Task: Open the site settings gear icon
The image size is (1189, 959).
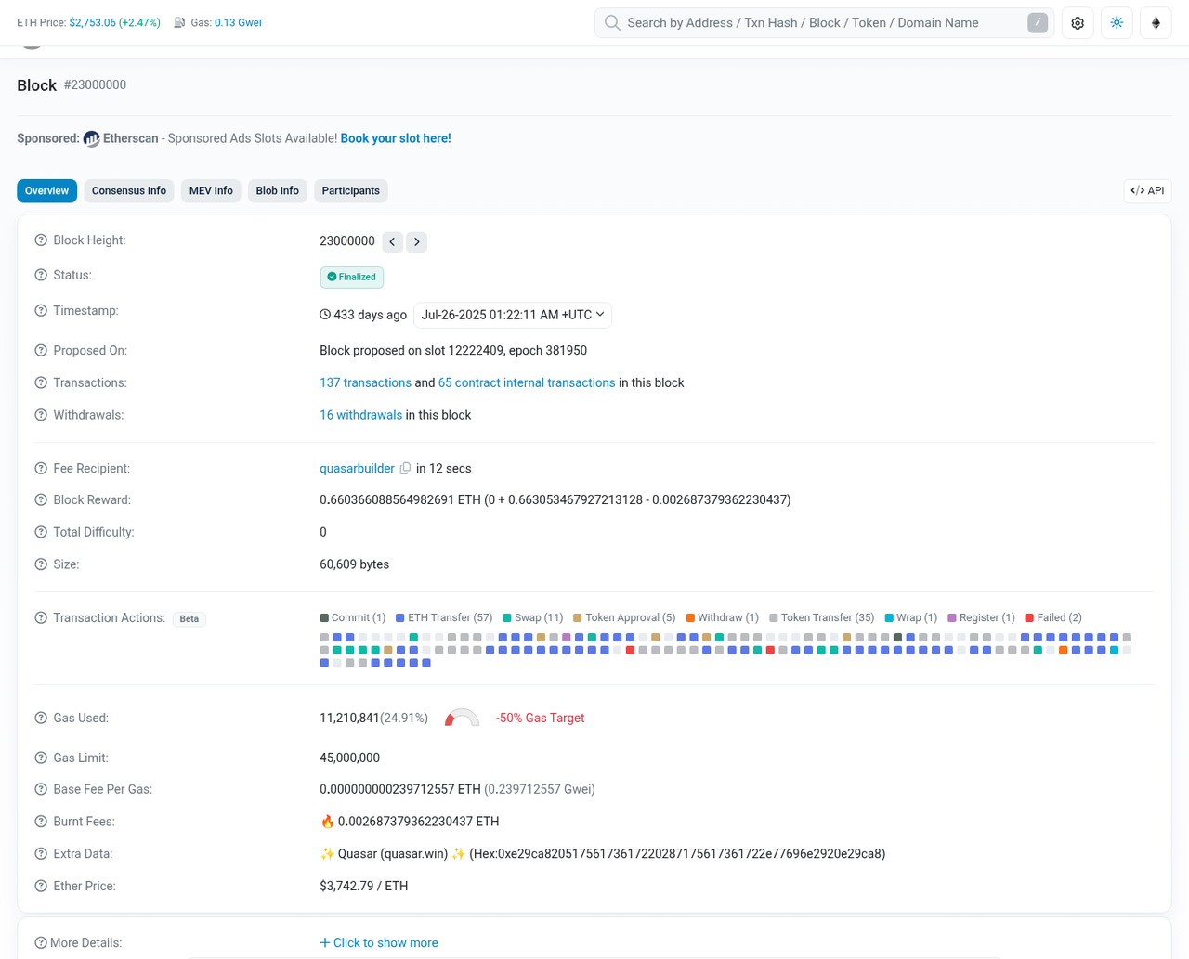Action: 1078,23
